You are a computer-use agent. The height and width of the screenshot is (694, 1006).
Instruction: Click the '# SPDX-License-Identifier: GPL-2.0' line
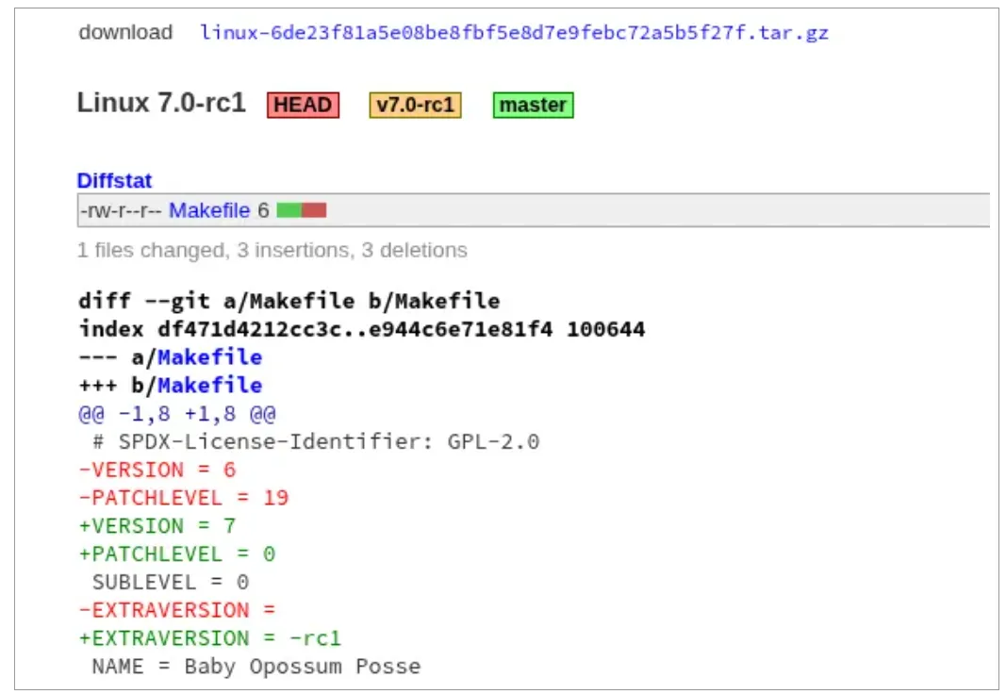(x=316, y=442)
